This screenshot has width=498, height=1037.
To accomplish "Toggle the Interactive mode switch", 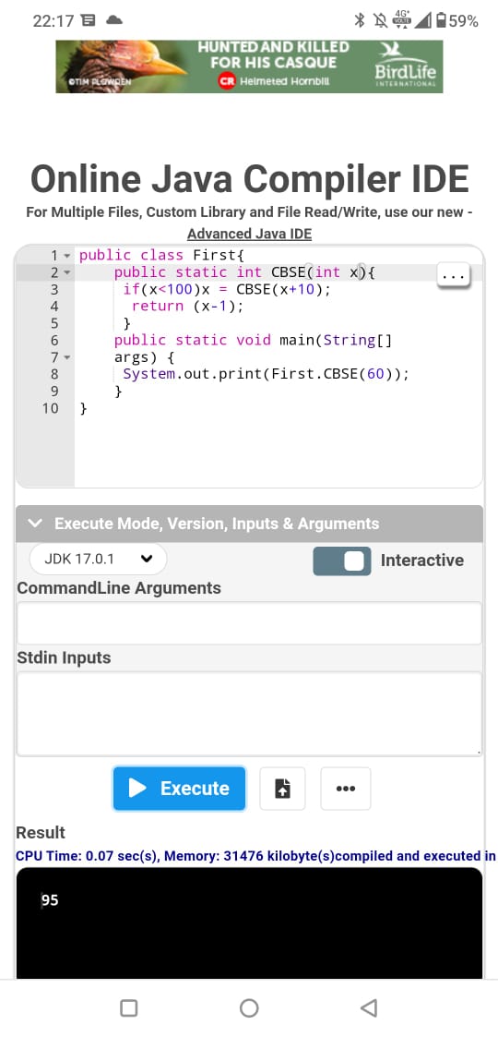I will pyautogui.click(x=342, y=561).
